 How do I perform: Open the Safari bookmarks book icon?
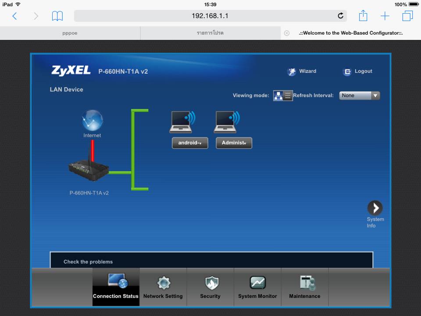57,16
